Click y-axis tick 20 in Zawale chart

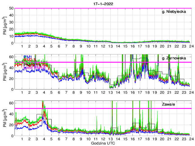[11, 125]
